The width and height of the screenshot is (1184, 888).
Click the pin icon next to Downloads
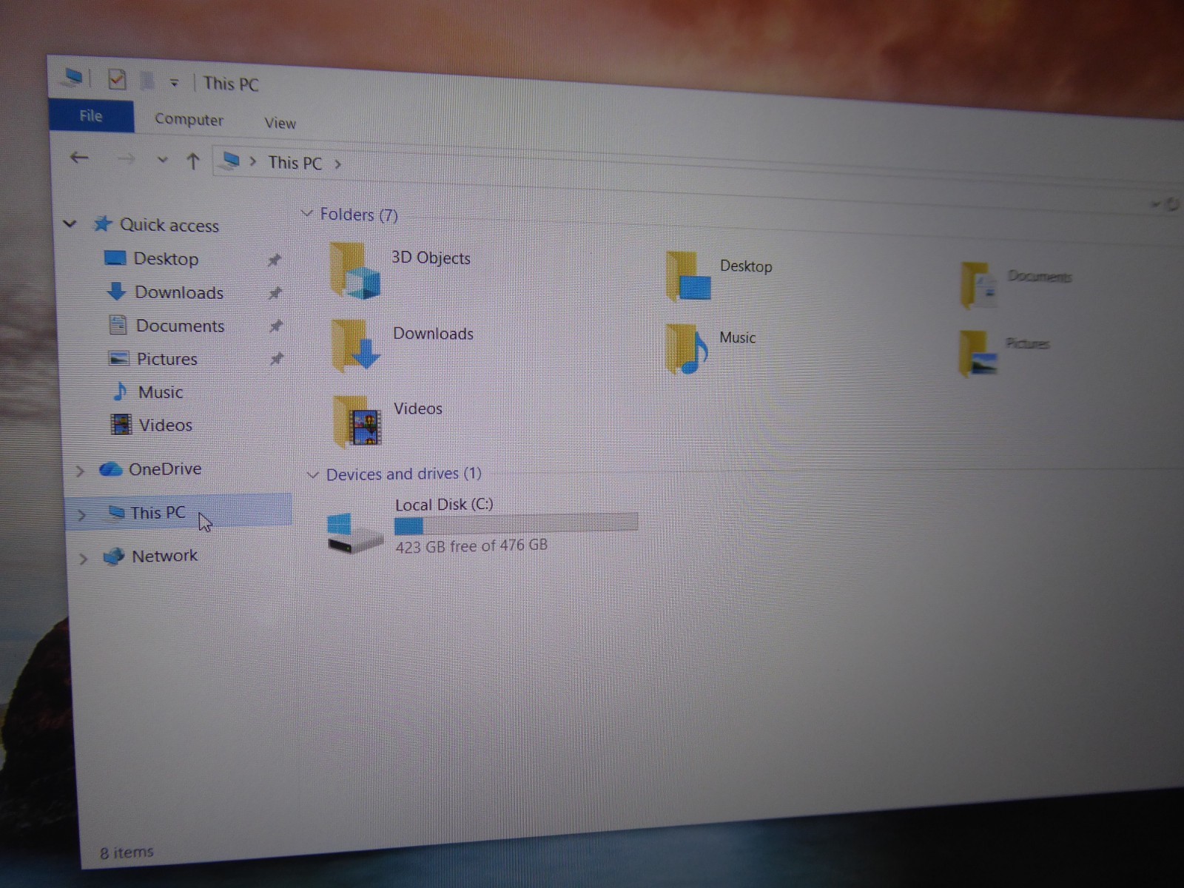[x=275, y=293]
